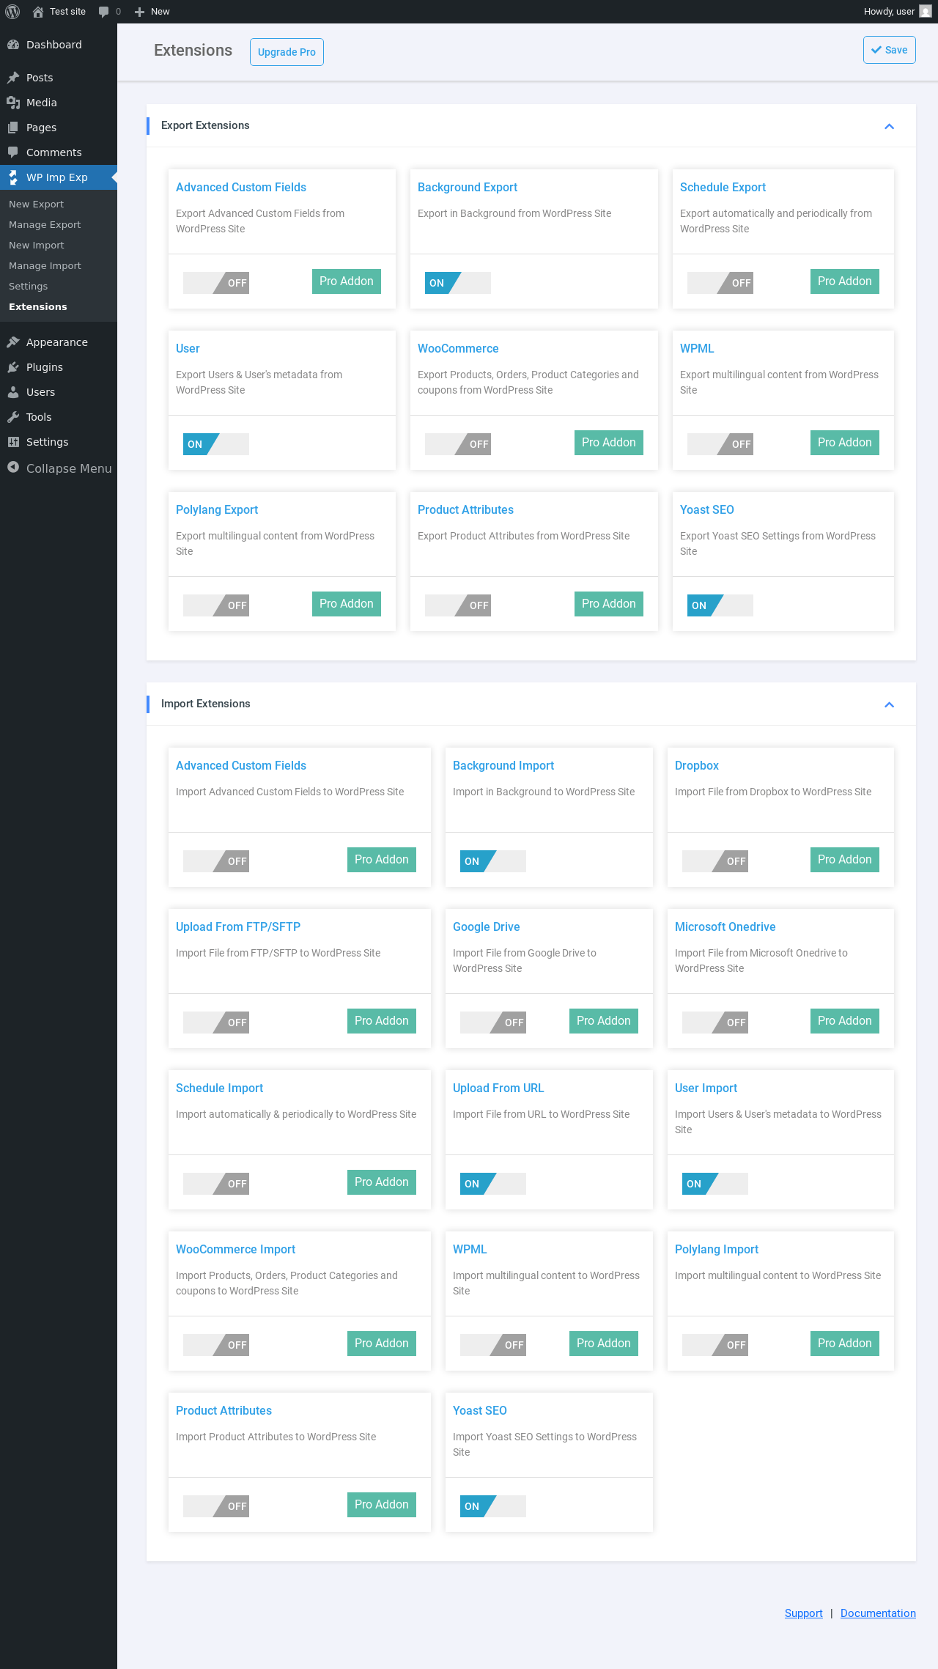Image resolution: width=938 pixels, height=1669 pixels.
Task: Click the Media icon in sidebar
Action: click(13, 103)
